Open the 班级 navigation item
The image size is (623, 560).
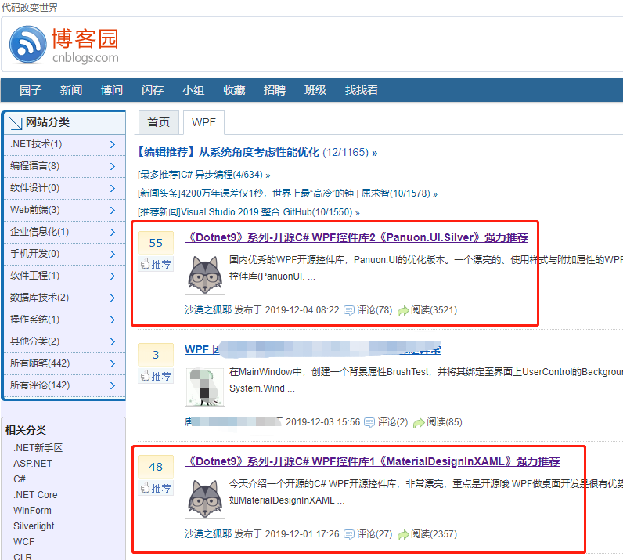315,90
